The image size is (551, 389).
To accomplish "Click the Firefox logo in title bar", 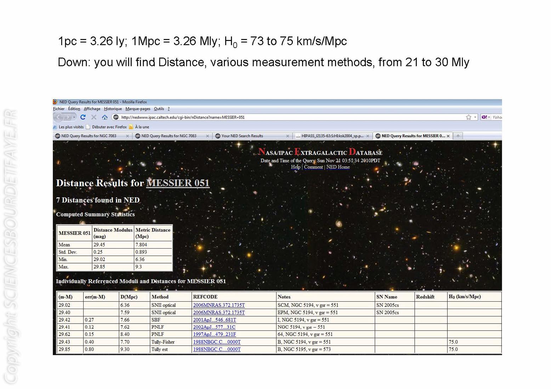I will [x=55, y=102].
